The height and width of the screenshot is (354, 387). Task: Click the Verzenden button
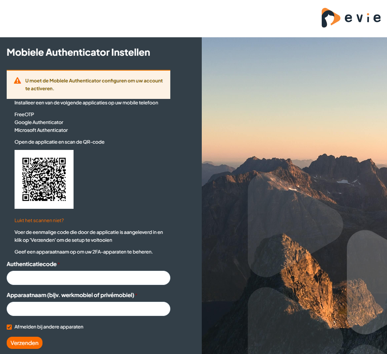(x=24, y=343)
